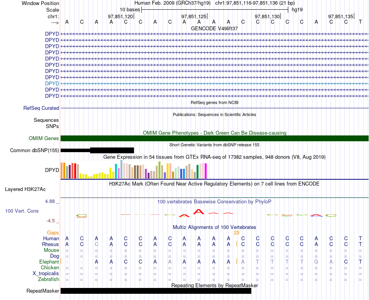This screenshot has width=369, height=300.
Task: Click the orange gap count '23'
Action: pyautogui.click(x=237, y=233)
